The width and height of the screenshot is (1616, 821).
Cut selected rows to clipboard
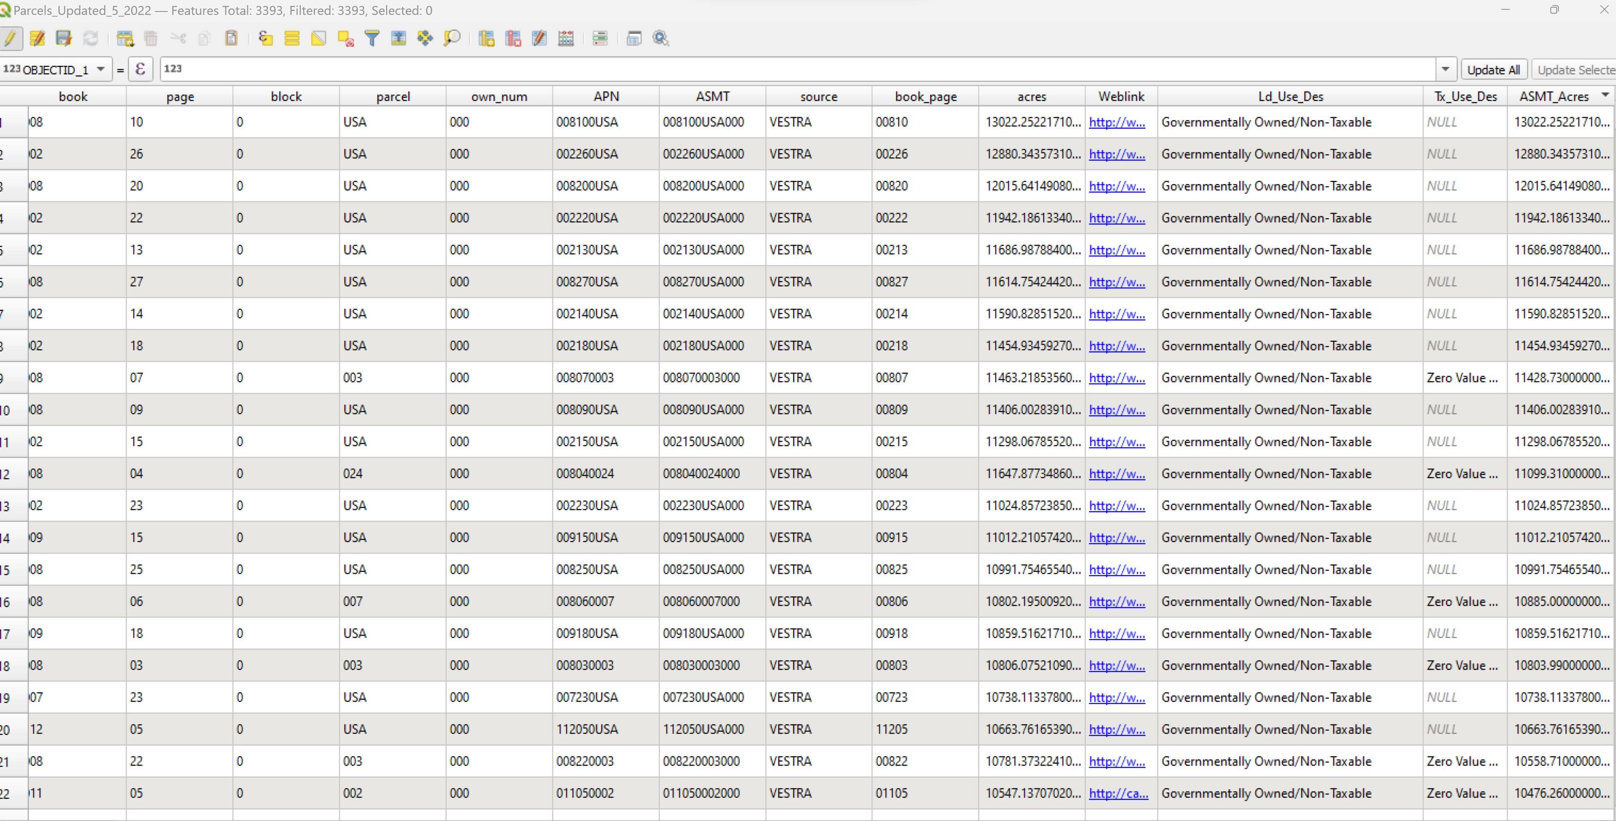[177, 38]
